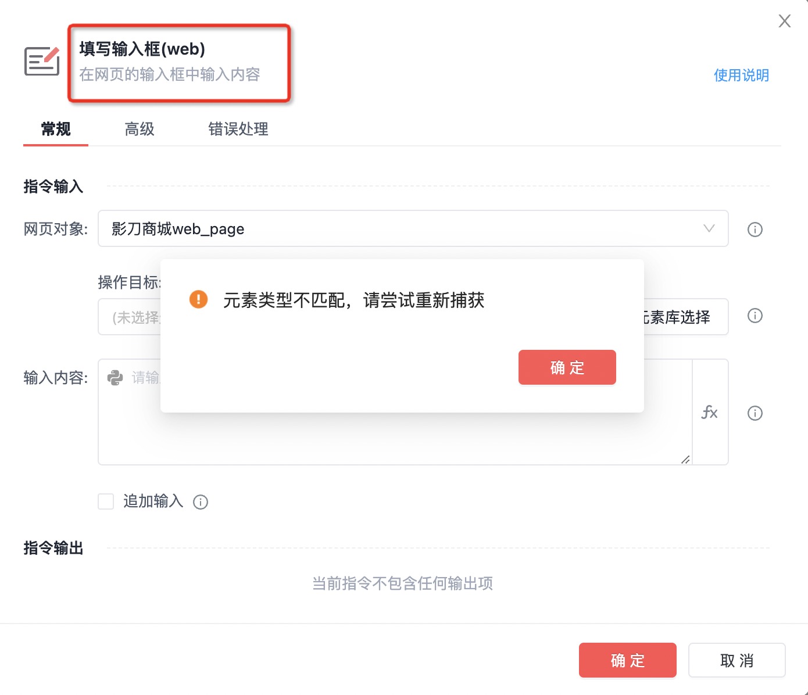
Task: Select the 常规 tab
Action: coord(56,129)
